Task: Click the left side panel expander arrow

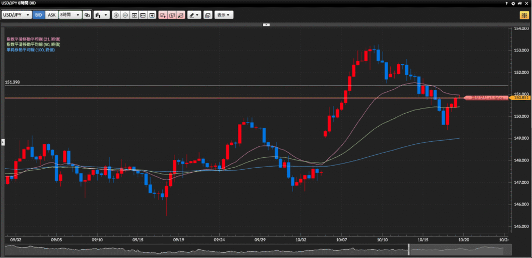Action: coord(2,141)
